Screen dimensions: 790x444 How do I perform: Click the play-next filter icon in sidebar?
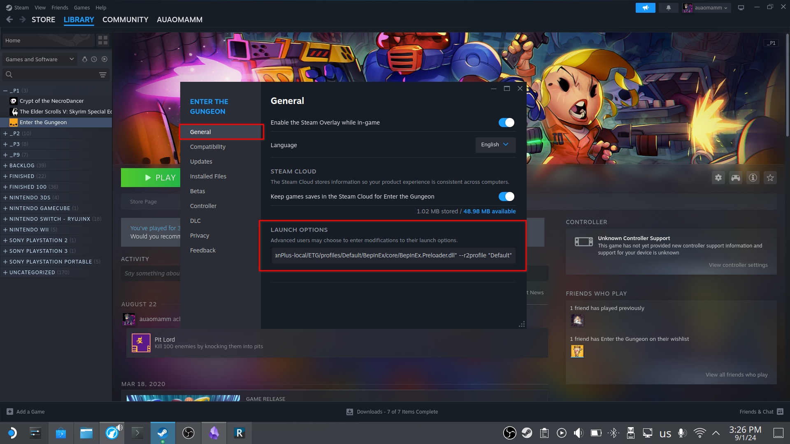pos(105,59)
